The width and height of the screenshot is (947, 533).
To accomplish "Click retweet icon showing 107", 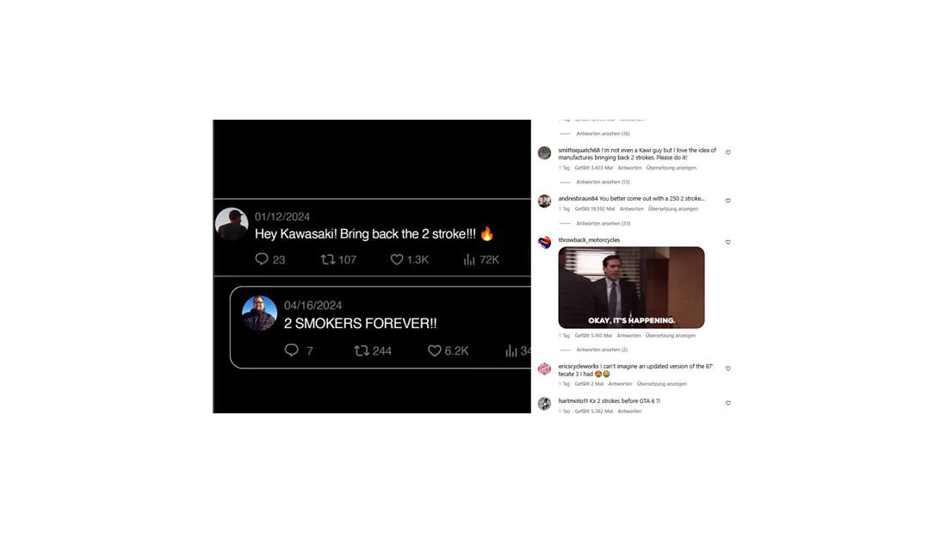I will tap(328, 259).
